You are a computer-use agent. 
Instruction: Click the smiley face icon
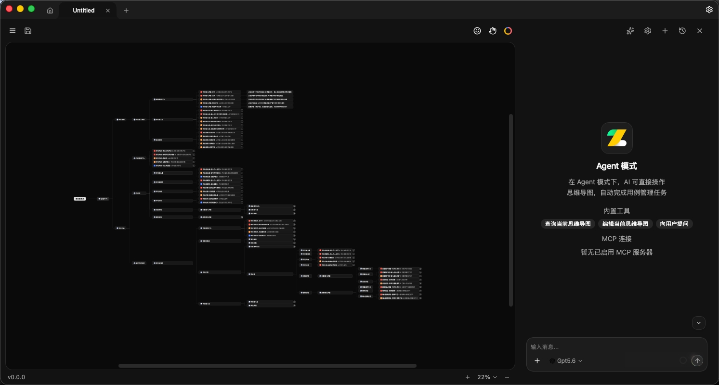point(477,31)
